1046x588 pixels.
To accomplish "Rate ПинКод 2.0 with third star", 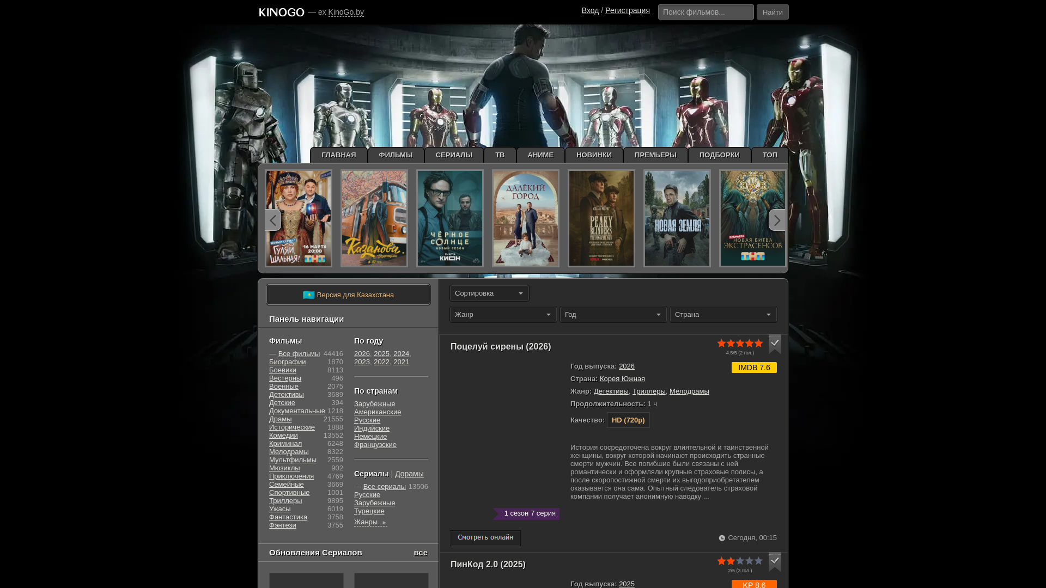I will [740, 561].
